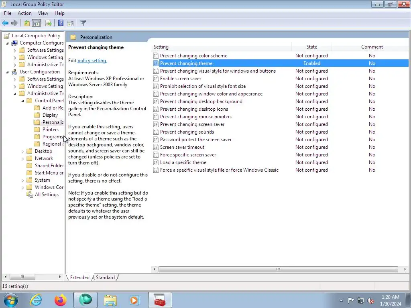Click the settings list horizontal scrollbar thumb
411x308 pixels.
(x=278, y=269)
